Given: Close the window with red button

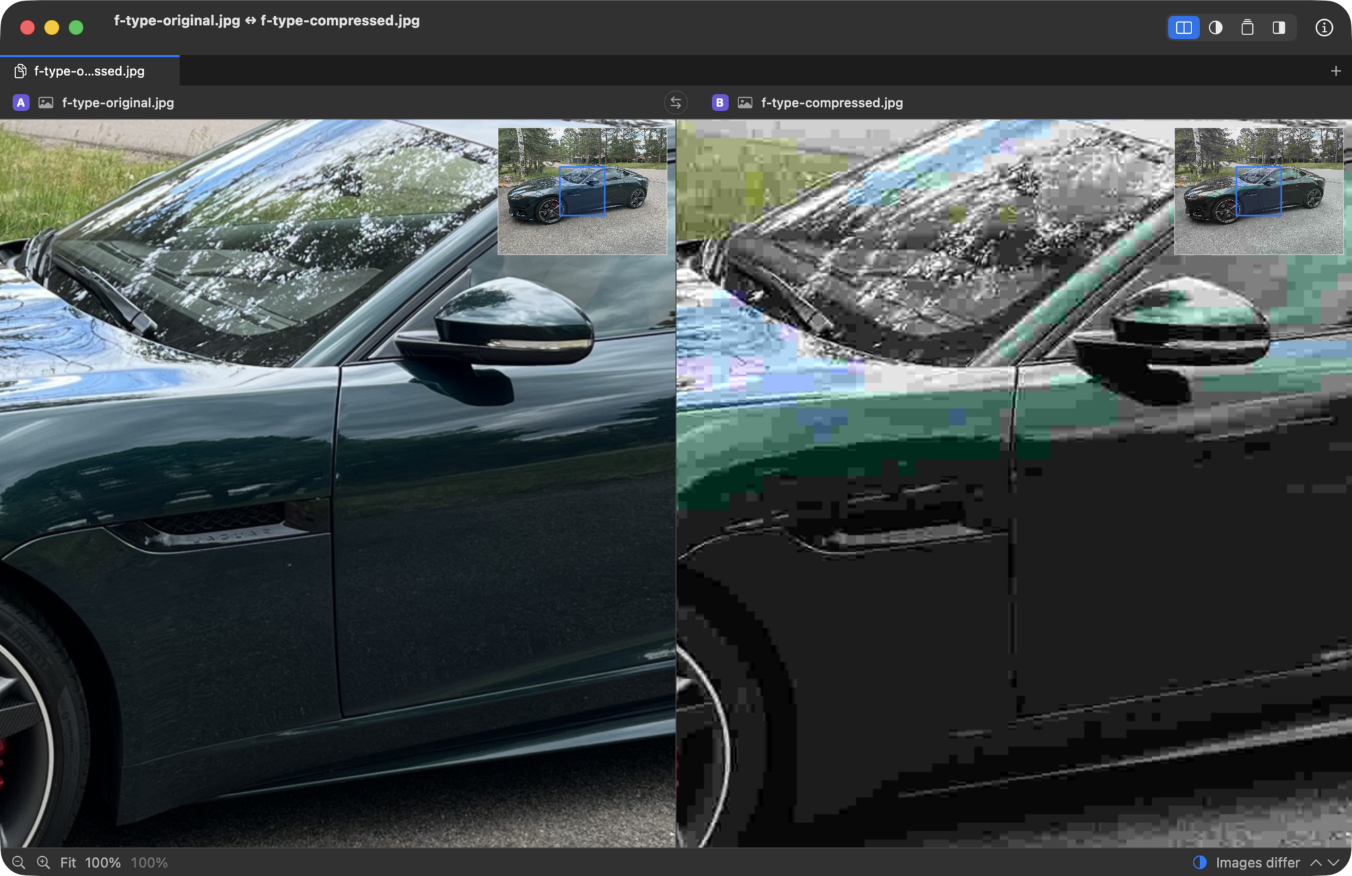Looking at the screenshot, I should [27, 27].
